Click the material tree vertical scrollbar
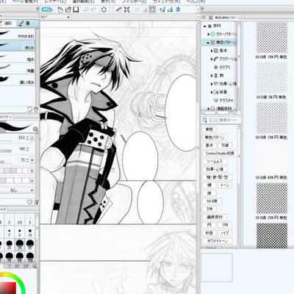Viewport: 294px width, 294px height. click(x=239, y=66)
